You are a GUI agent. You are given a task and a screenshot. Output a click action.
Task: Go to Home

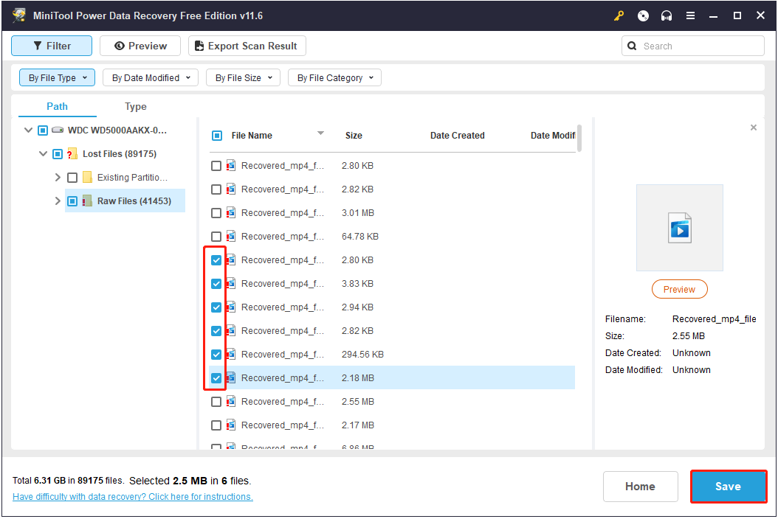(x=640, y=487)
